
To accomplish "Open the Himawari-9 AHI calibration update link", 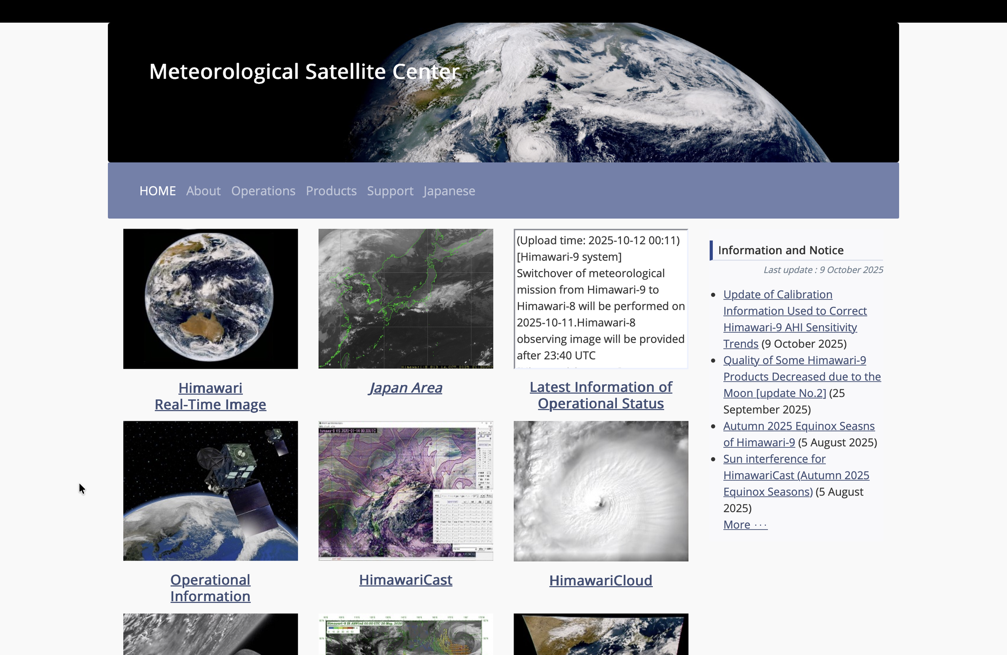I will click(795, 318).
